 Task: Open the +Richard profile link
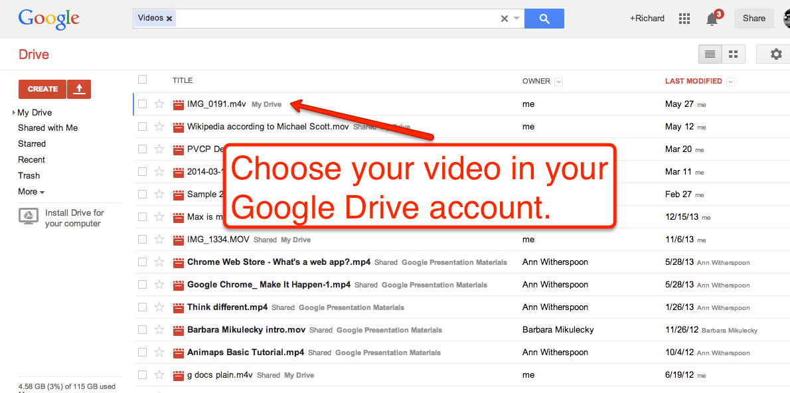(x=647, y=18)
